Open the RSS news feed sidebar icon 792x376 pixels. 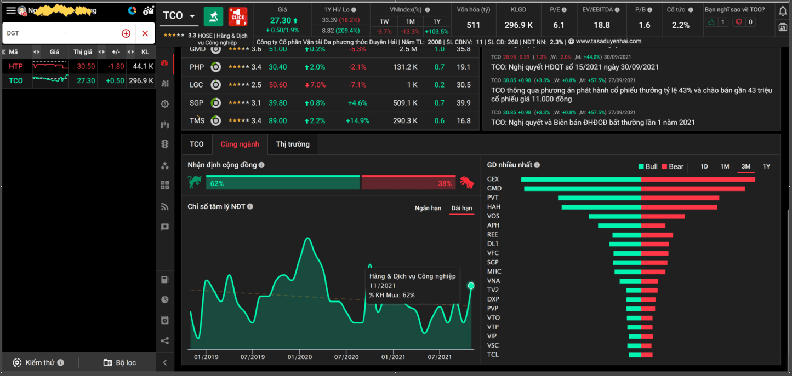164,206
